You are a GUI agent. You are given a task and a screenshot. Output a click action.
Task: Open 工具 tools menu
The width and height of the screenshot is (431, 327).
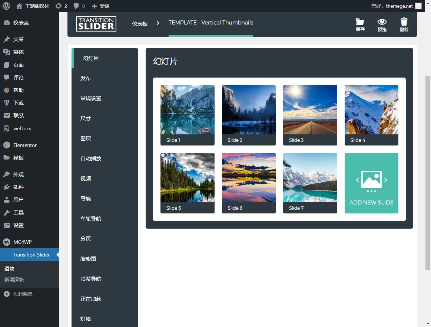[30, 213]
